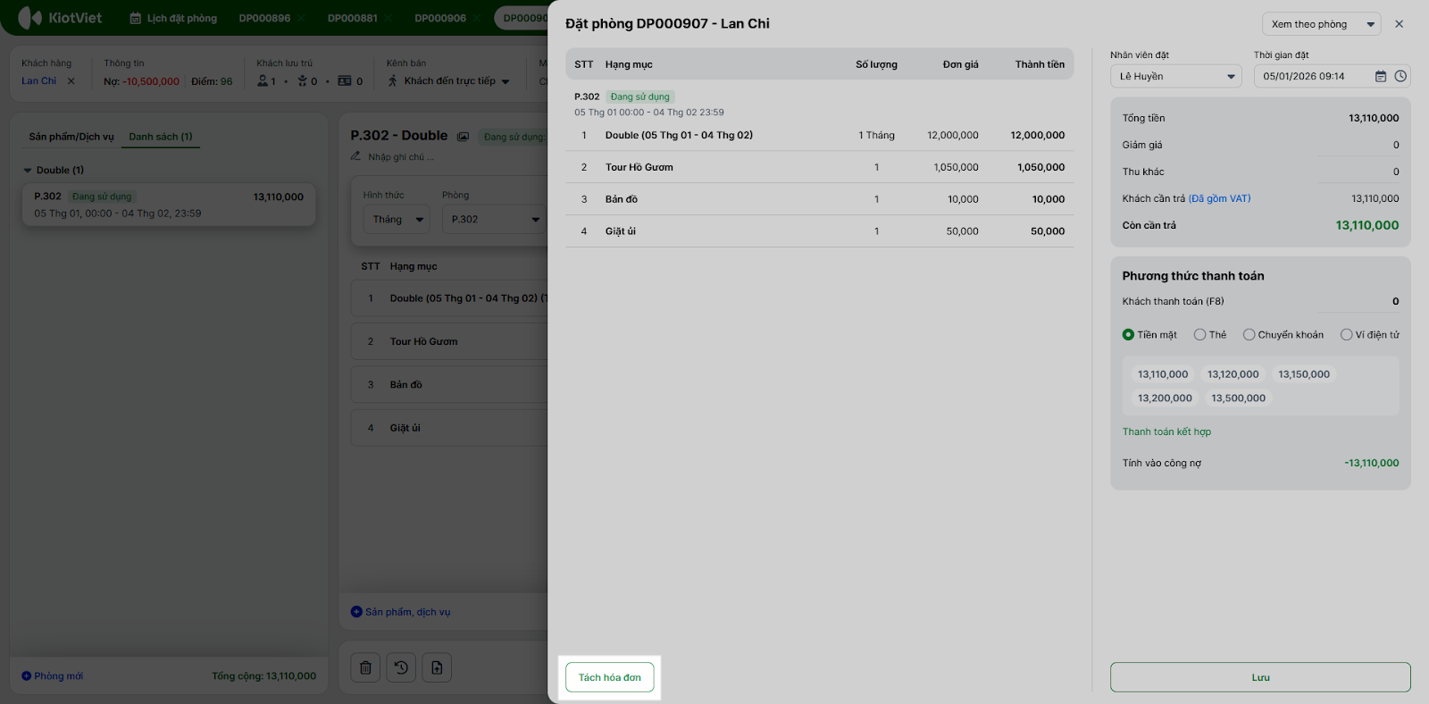
Task: Pick the 13,500,000 quick amount chip
Action: (1238, 398)
